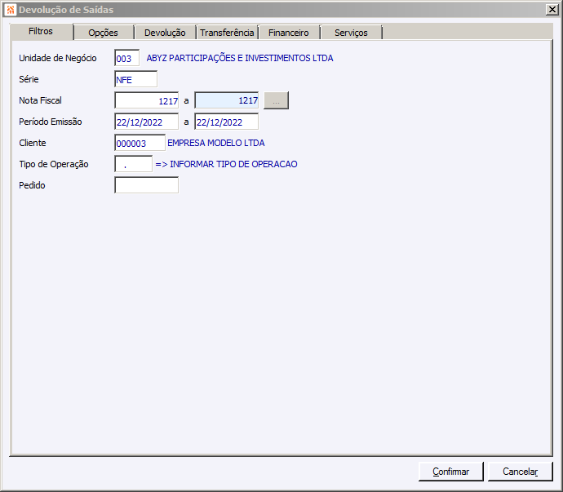The height and width of the screenshot is (492, 563).
Task: Click the Nota Fiscal label
Action: 40,100
